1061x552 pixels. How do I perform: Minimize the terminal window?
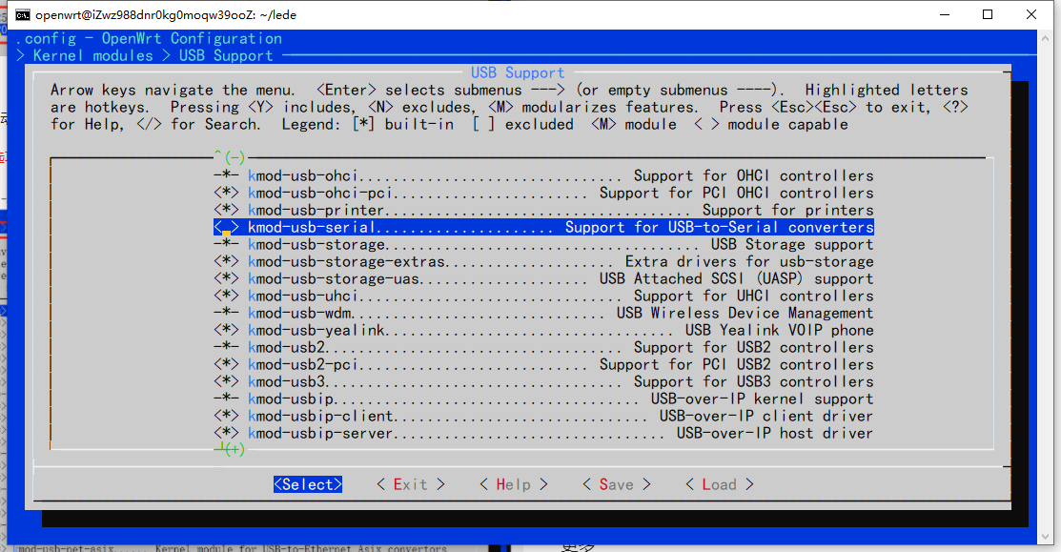[945, 14]
